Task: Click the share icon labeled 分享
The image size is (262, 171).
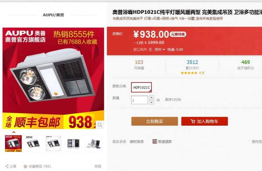Action: pos(7,166)
